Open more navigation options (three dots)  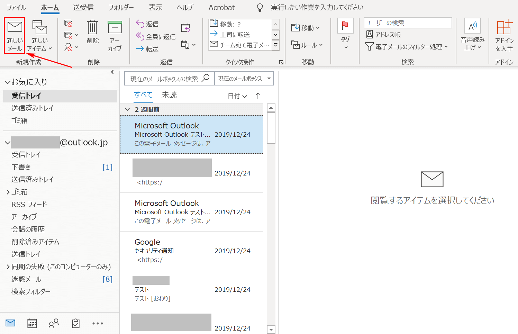(x=98, y=323)
